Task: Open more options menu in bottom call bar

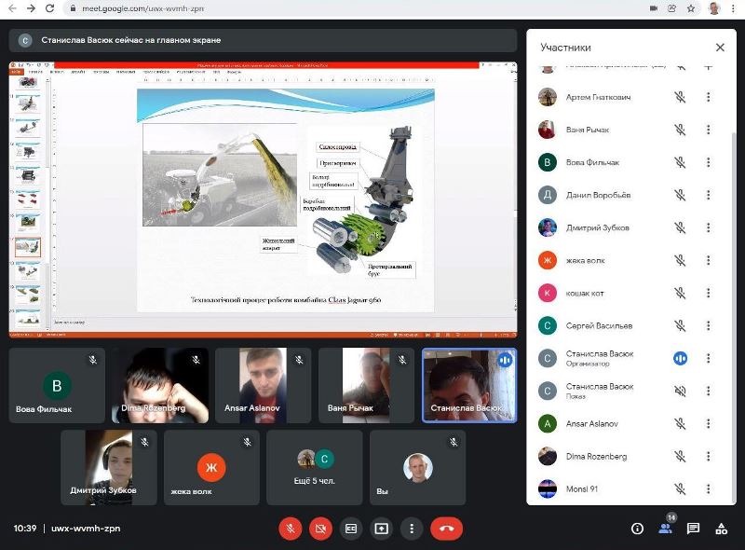Action: click(x=412, y=529)
